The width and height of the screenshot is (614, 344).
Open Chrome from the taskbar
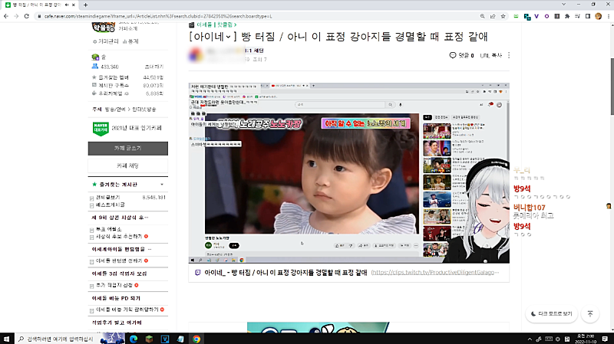click(196, 339)
